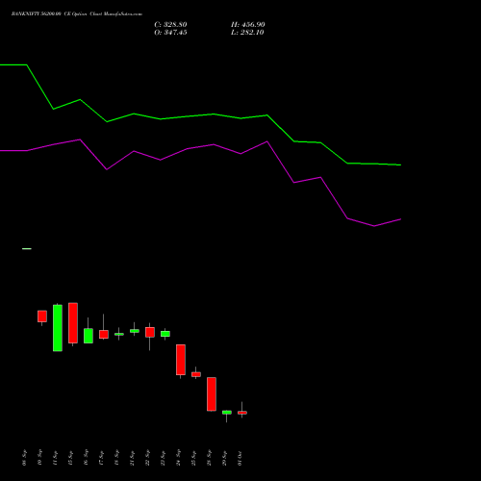Select the close value C: 328.80
Screen dimensions: 481x481
(x=170, y=25)
